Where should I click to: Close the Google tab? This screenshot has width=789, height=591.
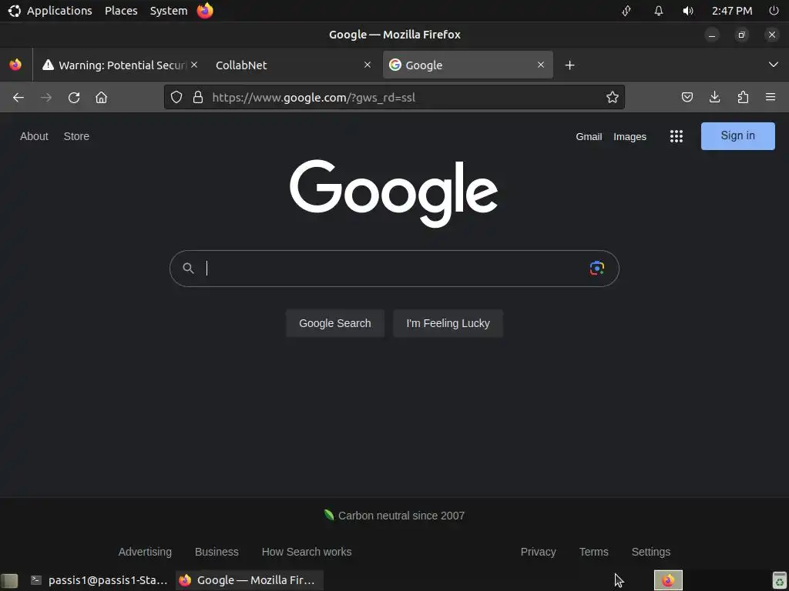[x=541, y=65]
